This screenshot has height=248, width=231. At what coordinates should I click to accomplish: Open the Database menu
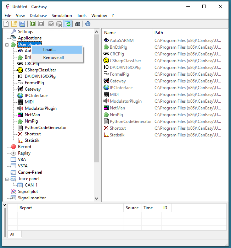[x=38, y=16]
